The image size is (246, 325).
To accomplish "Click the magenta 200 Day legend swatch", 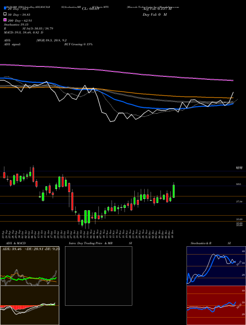I will pos(5,20).
